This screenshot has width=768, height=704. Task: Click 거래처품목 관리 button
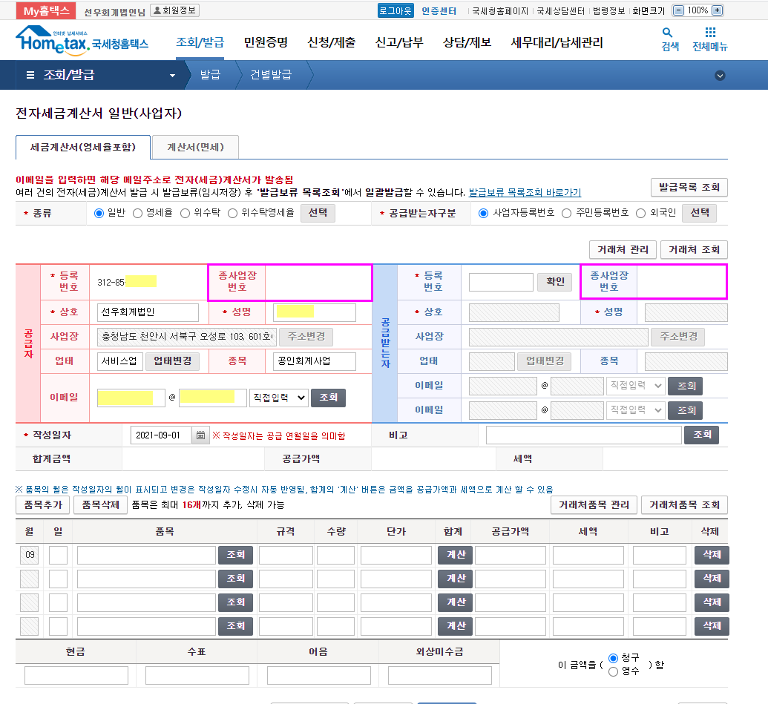594,504
